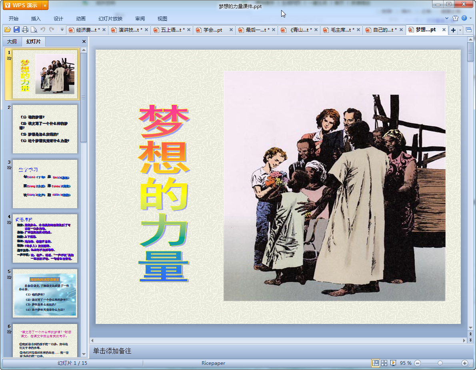476x370 pixels.
Task: Click the skin shirt icon
Action: (x=455, y=18)
